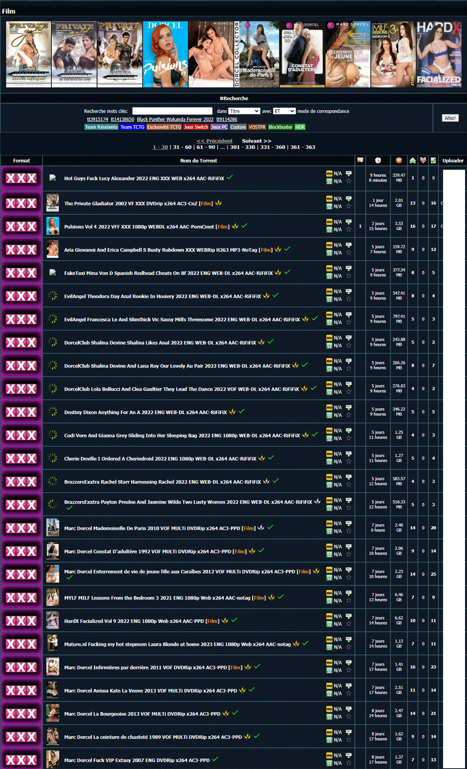Sort by the clock date-added icon
Screen dimensions: 467x769
coord(378,160)
